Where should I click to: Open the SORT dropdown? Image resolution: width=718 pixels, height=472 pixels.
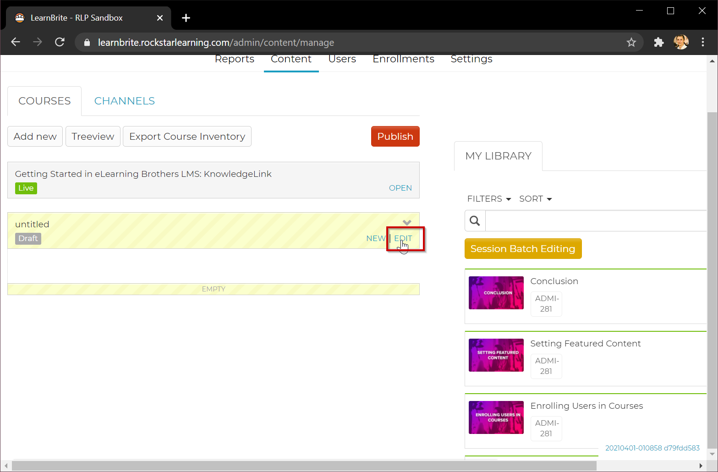coord(536,199)
